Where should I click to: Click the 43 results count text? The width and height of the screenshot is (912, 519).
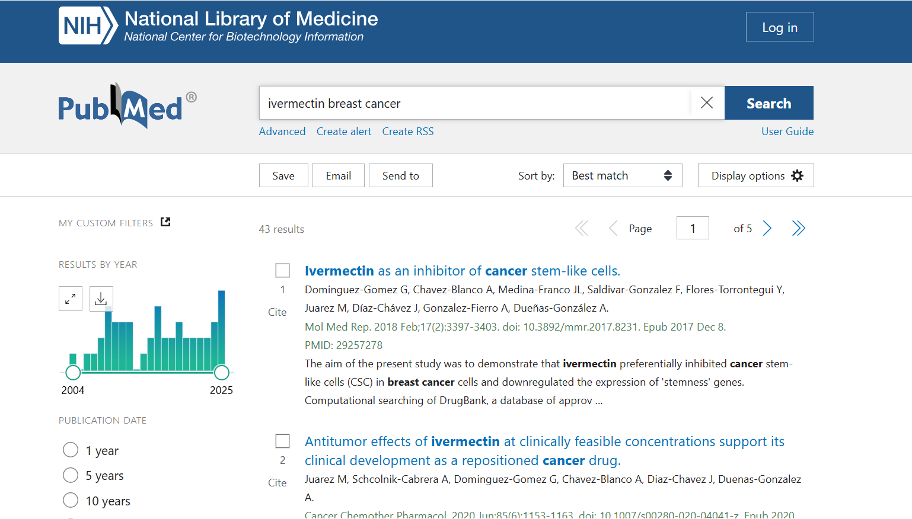282,229
